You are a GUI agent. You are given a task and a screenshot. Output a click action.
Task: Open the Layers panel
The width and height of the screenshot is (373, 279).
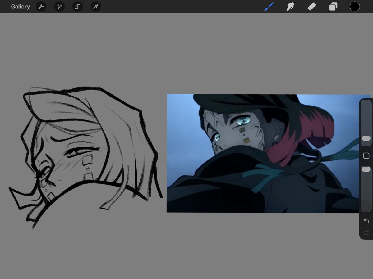click(333, 7)
